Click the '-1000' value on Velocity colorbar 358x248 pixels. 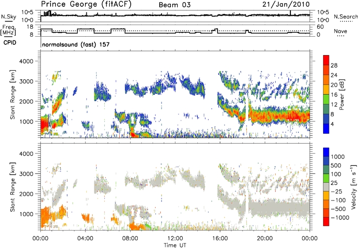340,218
